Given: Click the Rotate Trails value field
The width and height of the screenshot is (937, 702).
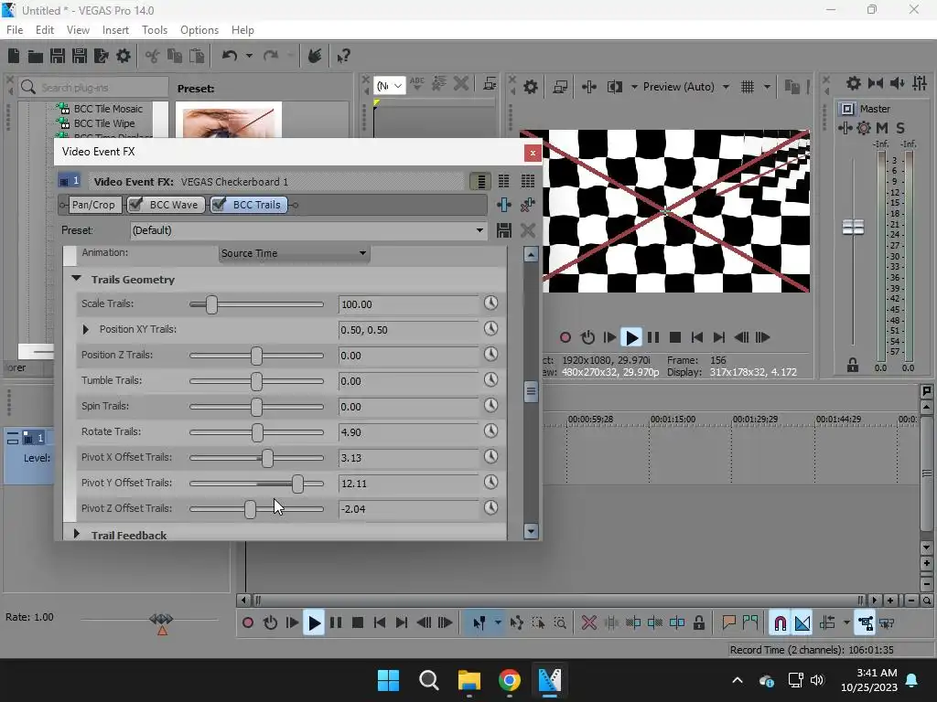Looking at the screenshot, I should pyautogui.click(x=408, y=432).
